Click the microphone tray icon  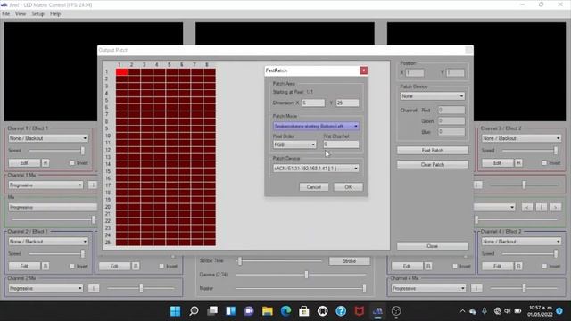click(484, 311)
